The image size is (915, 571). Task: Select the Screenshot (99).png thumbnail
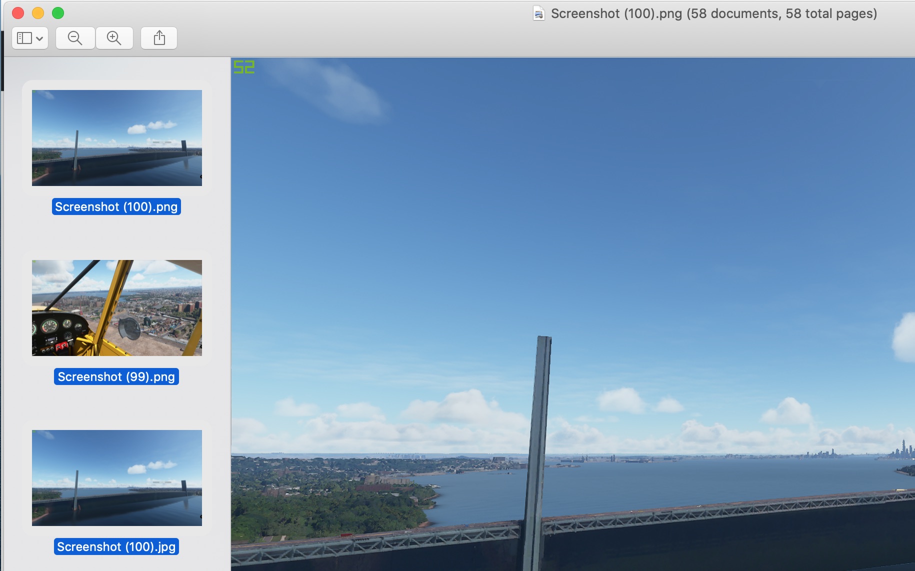point(116,308)
